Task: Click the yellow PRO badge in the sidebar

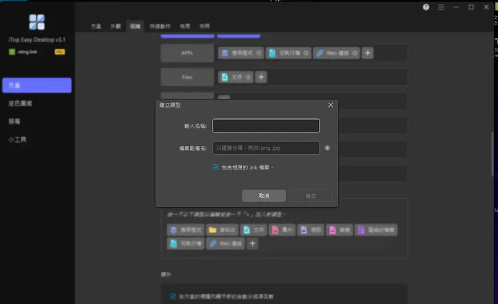Action: pos(60,52)
